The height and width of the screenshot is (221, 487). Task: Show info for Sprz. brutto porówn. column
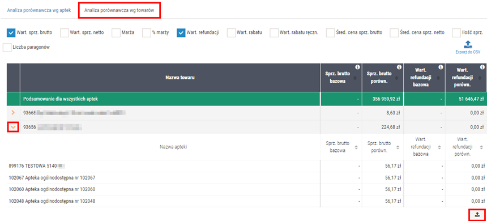(399, 67)
